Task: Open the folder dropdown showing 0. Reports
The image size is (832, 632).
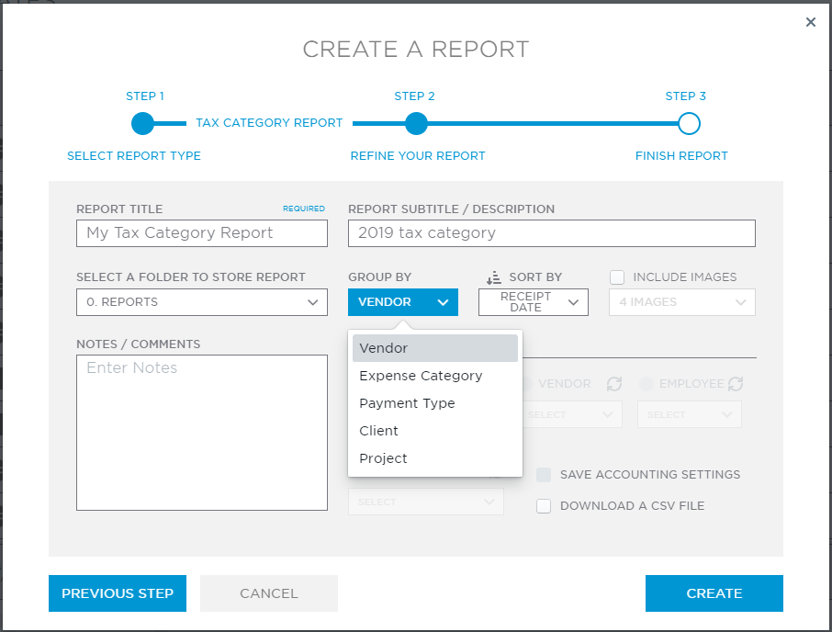Action: [201, 302]
